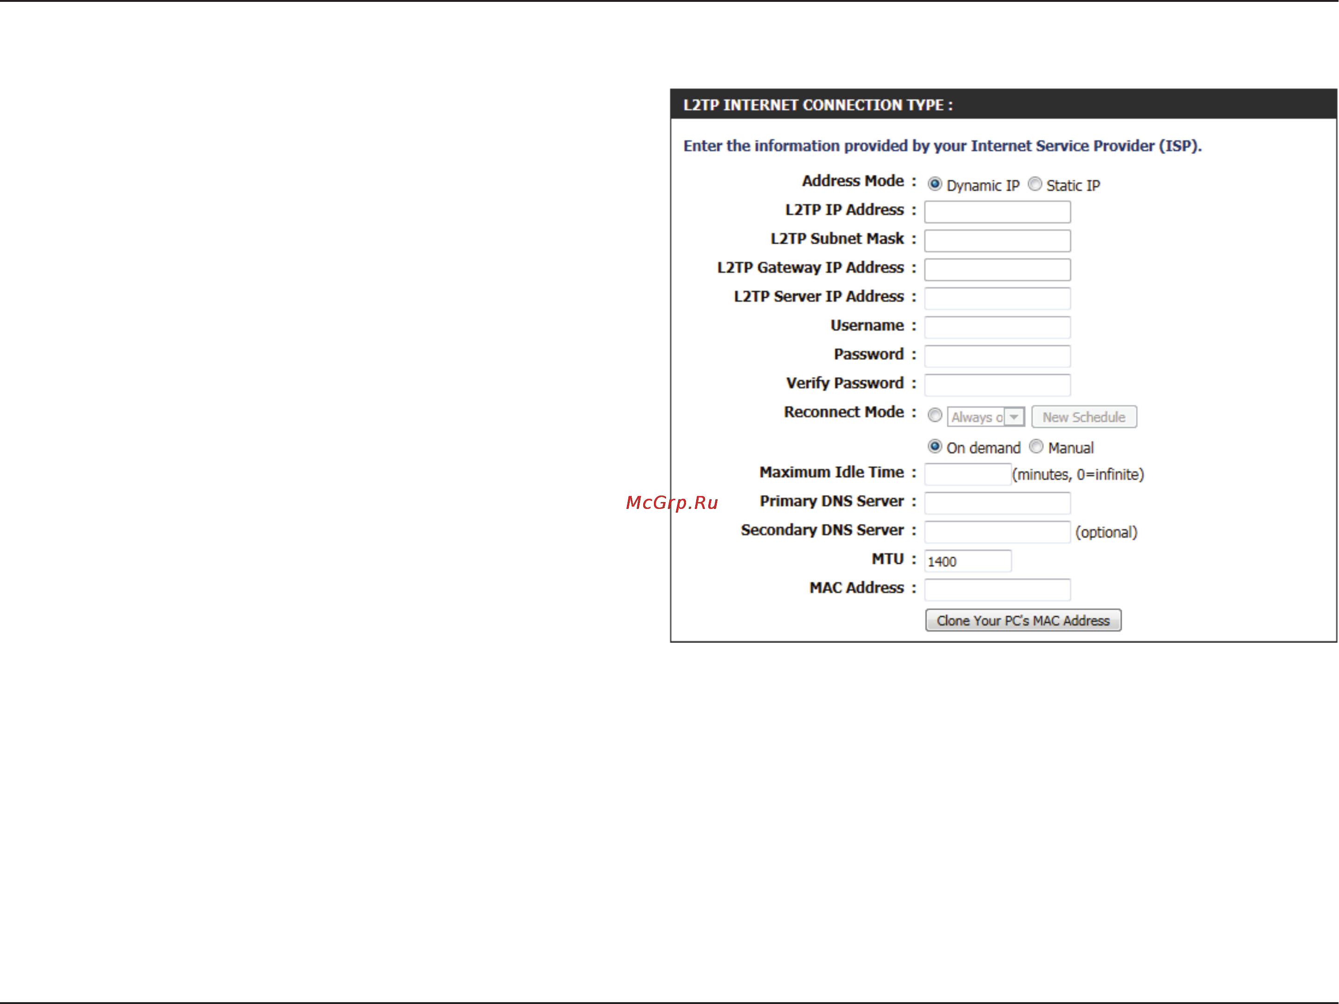
Task: Click the MAC Address input field
Action: 997,590
